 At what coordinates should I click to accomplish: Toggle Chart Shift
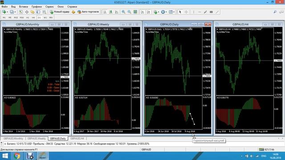click(148, 12)
